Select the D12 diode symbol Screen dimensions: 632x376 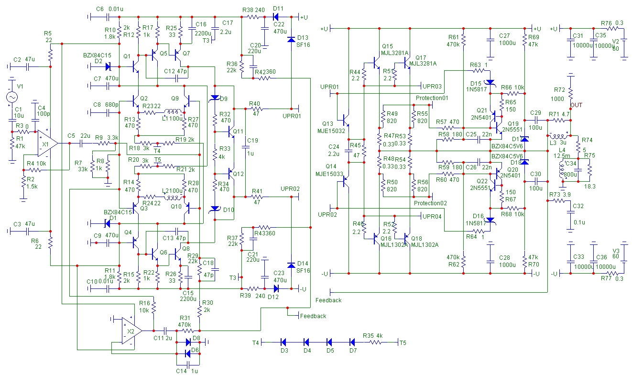tap(276, 288)
